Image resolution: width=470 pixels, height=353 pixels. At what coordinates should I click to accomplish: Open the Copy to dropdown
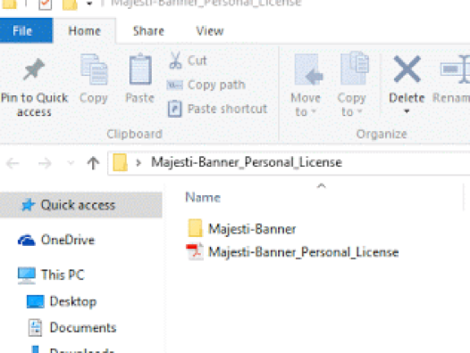pyautogui.click(x=351, y=105)
